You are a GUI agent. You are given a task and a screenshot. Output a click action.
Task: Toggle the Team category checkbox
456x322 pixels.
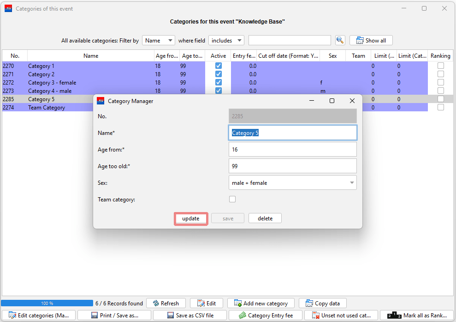click(x=232, y=199)
